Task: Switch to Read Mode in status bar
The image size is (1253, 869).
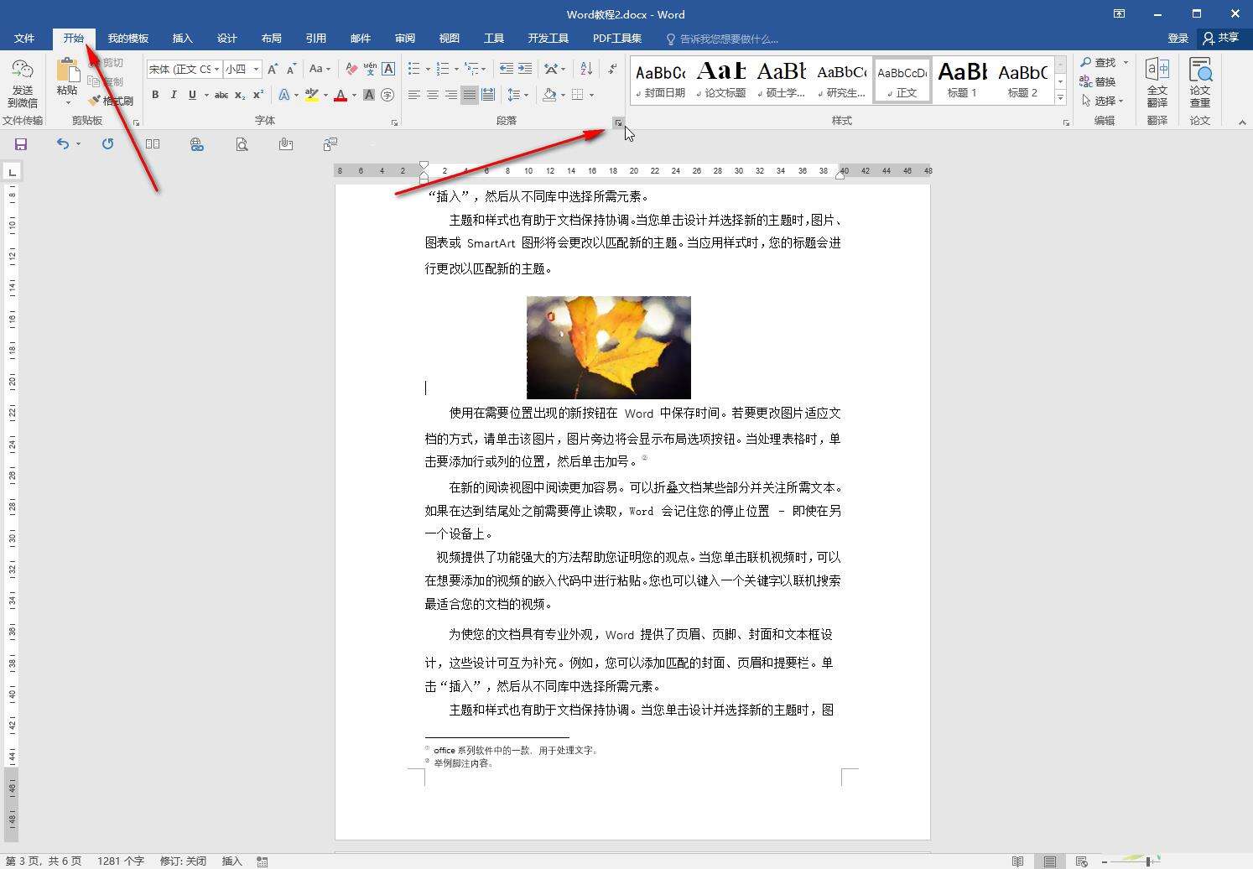Action: pos(1017,861)
